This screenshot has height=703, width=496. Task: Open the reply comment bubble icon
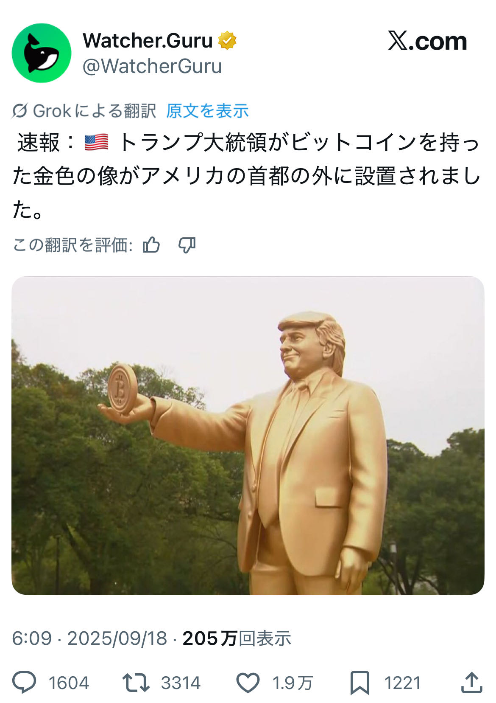click(x=24, y=683)
